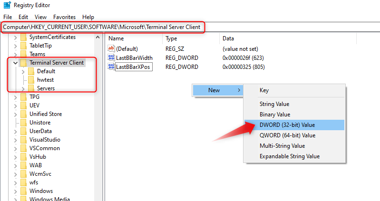Open the Edit menu
380x201 pixels.
pos(23,17)
